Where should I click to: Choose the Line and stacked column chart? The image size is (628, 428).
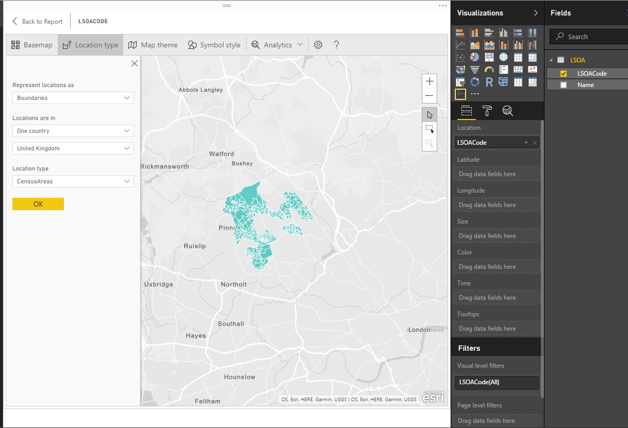pos(504,45)
